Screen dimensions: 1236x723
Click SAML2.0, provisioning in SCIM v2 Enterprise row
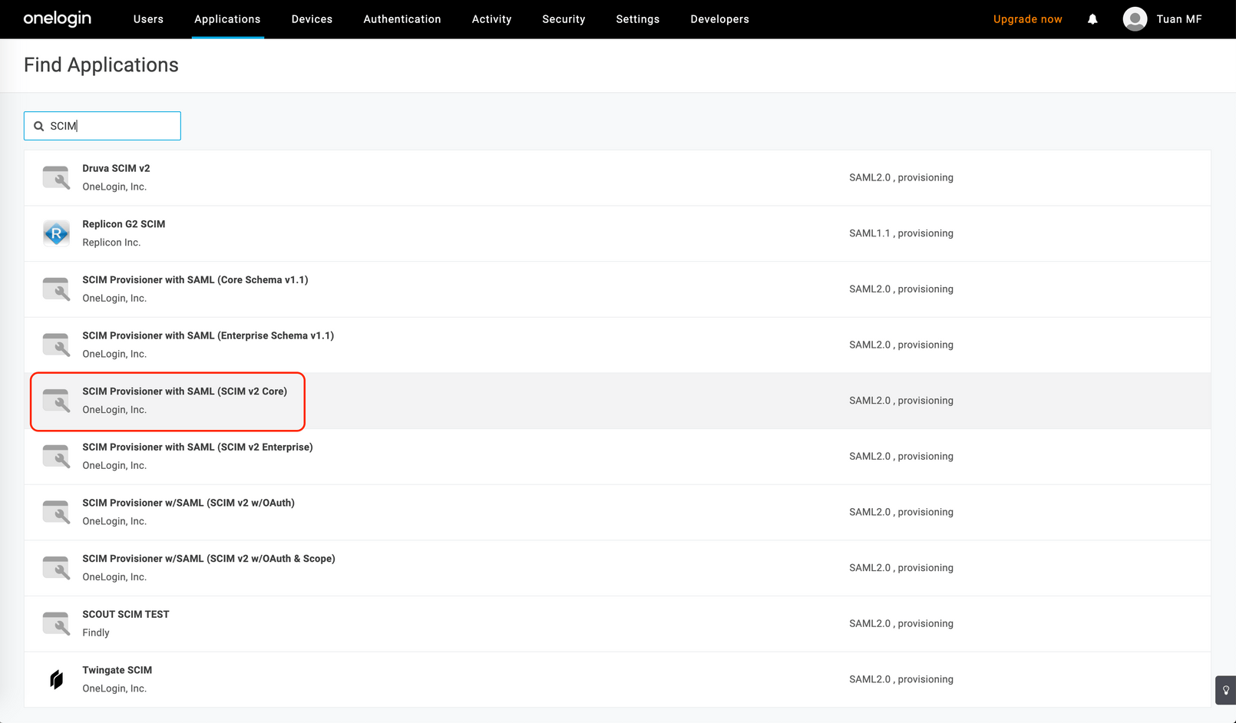901,456
